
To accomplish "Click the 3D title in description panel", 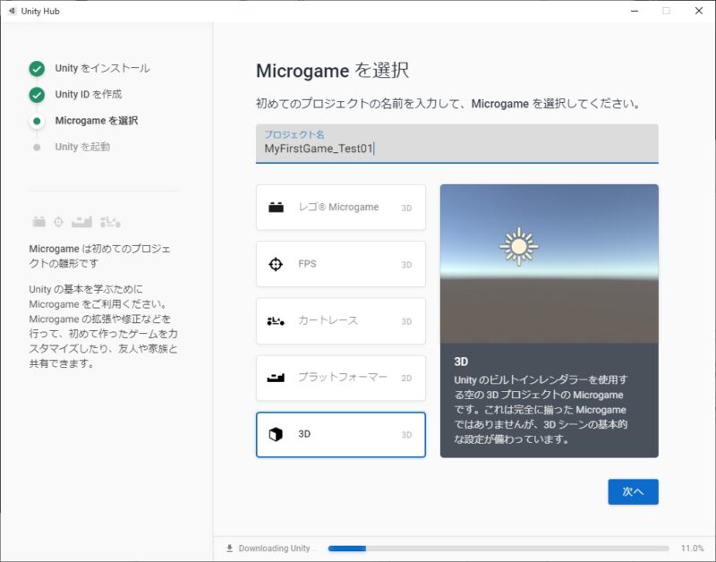I will coord(461,362).
